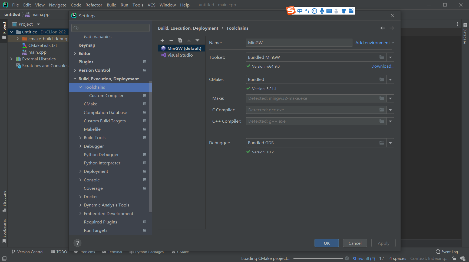The width and height of the screenshot is (469, 262).
Task: Browse folder for C++ Compiler
Action: coord(382,121)
